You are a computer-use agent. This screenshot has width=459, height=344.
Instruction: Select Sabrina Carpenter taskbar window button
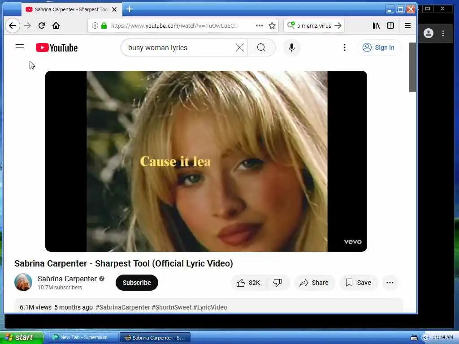coord(155,338)
